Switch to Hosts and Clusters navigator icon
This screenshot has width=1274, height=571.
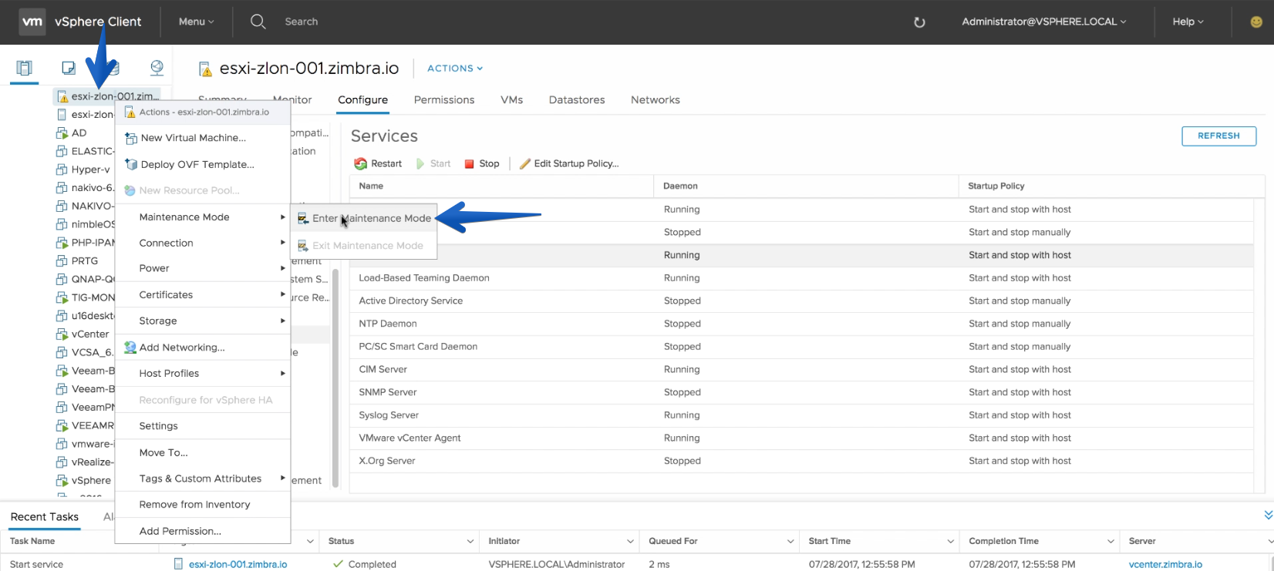(x=25, y=68)
